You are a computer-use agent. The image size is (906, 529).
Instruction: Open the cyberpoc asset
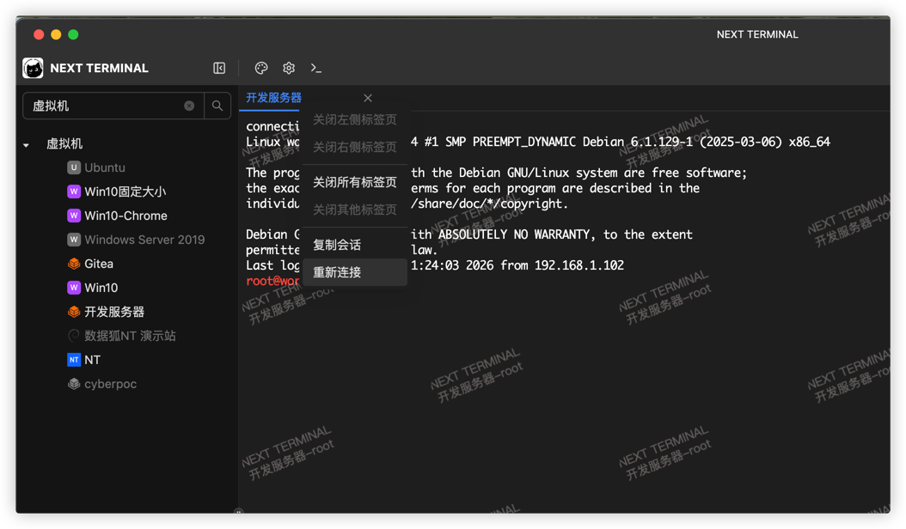(x=110, y=384)
